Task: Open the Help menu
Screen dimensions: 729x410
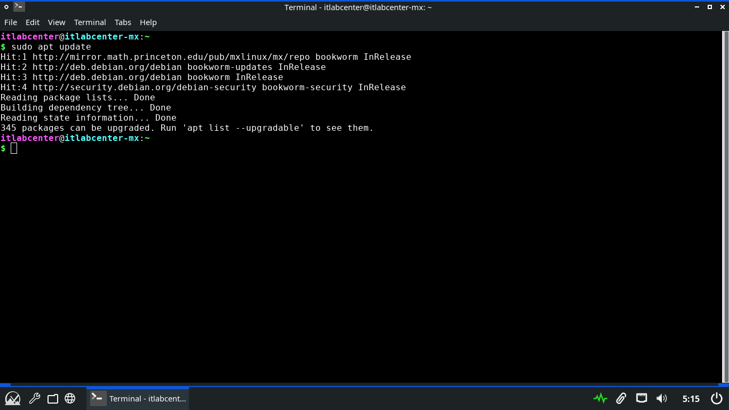Action: pyautogui.click(x=148, y=22)
